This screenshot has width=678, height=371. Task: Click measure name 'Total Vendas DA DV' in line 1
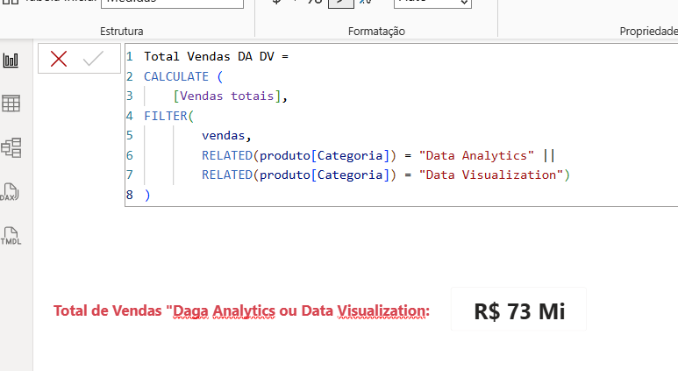tap(209, 57)
